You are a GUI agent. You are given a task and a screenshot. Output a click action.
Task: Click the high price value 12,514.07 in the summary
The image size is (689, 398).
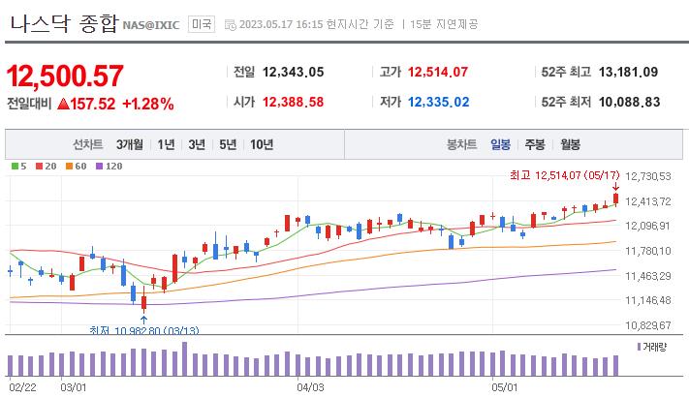pyautogui.click(x=438, y=72)
